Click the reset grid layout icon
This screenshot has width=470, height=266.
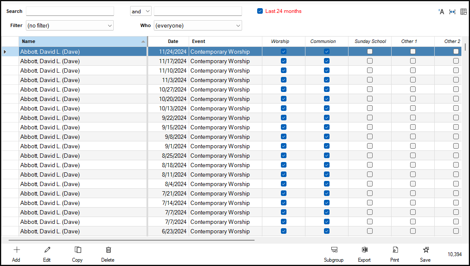(x=464, y=12)
